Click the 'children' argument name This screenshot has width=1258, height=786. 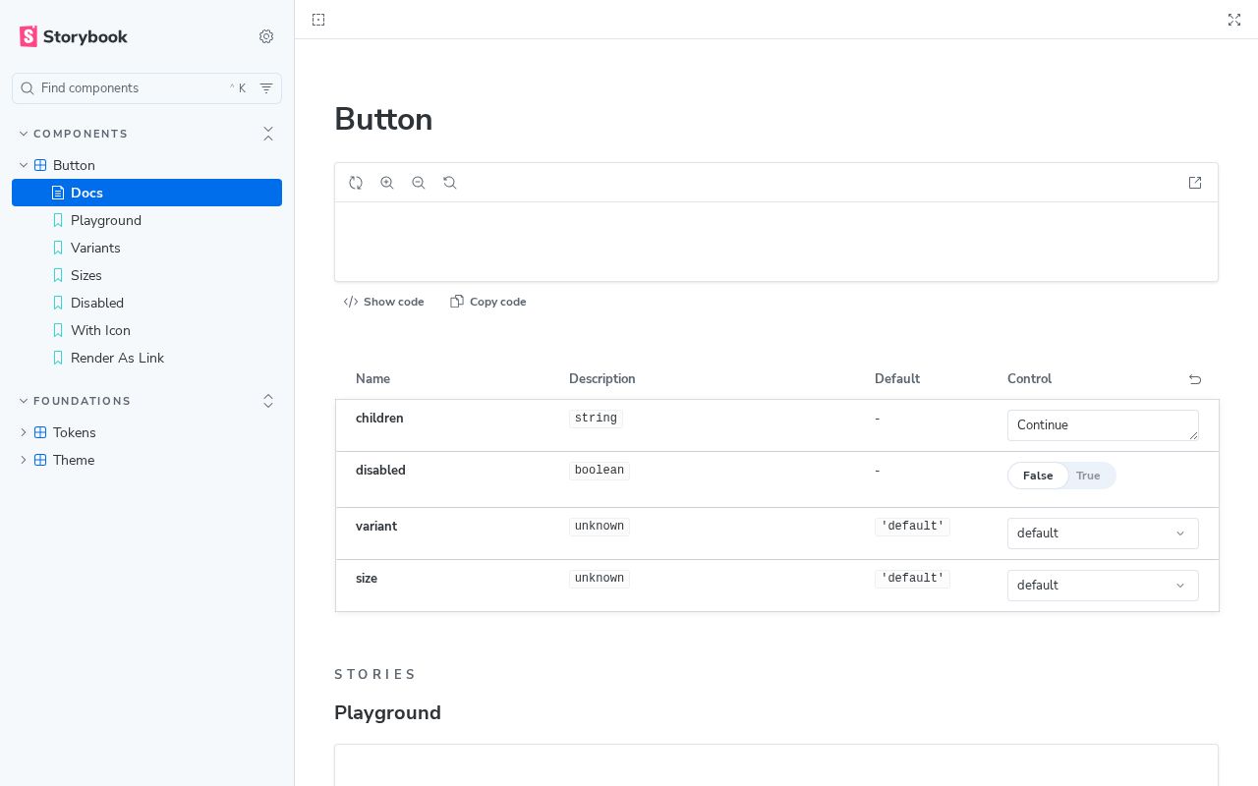pos(379,419)
